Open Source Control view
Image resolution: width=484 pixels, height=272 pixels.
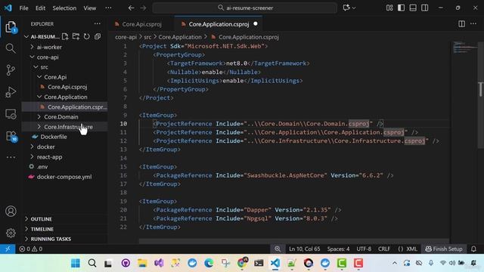pyautogui.click(x=11, y=70)
